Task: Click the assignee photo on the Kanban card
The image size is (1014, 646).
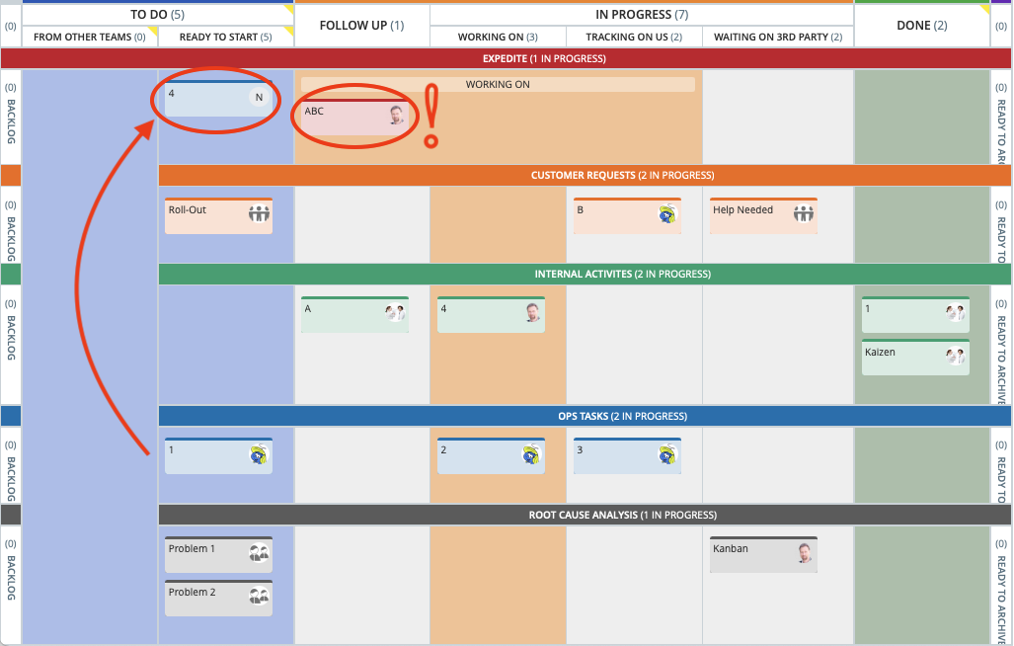Action: tap(806, 553)
